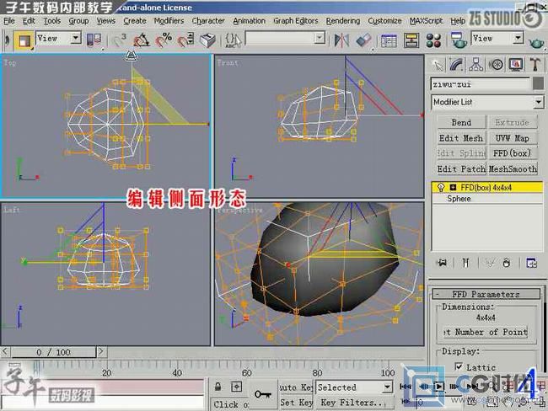Open Configure Modifier Sets icon
548x411 pixels.
(x=532, y=263)
